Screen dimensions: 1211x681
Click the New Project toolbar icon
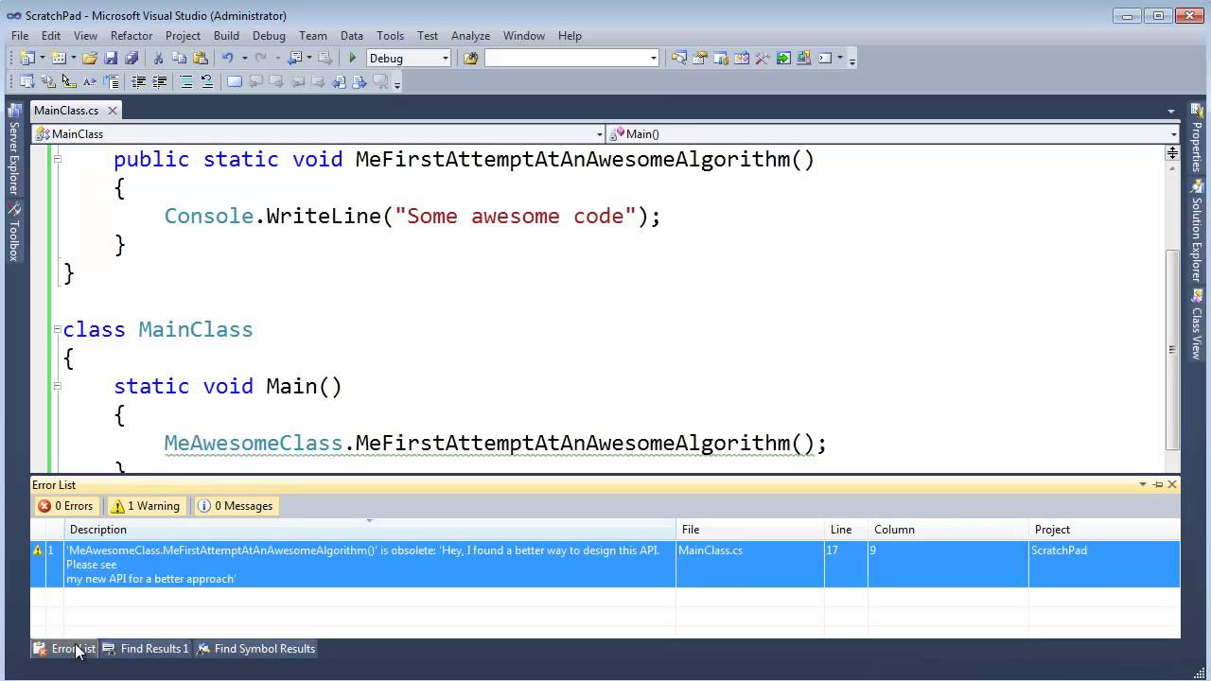26,58
